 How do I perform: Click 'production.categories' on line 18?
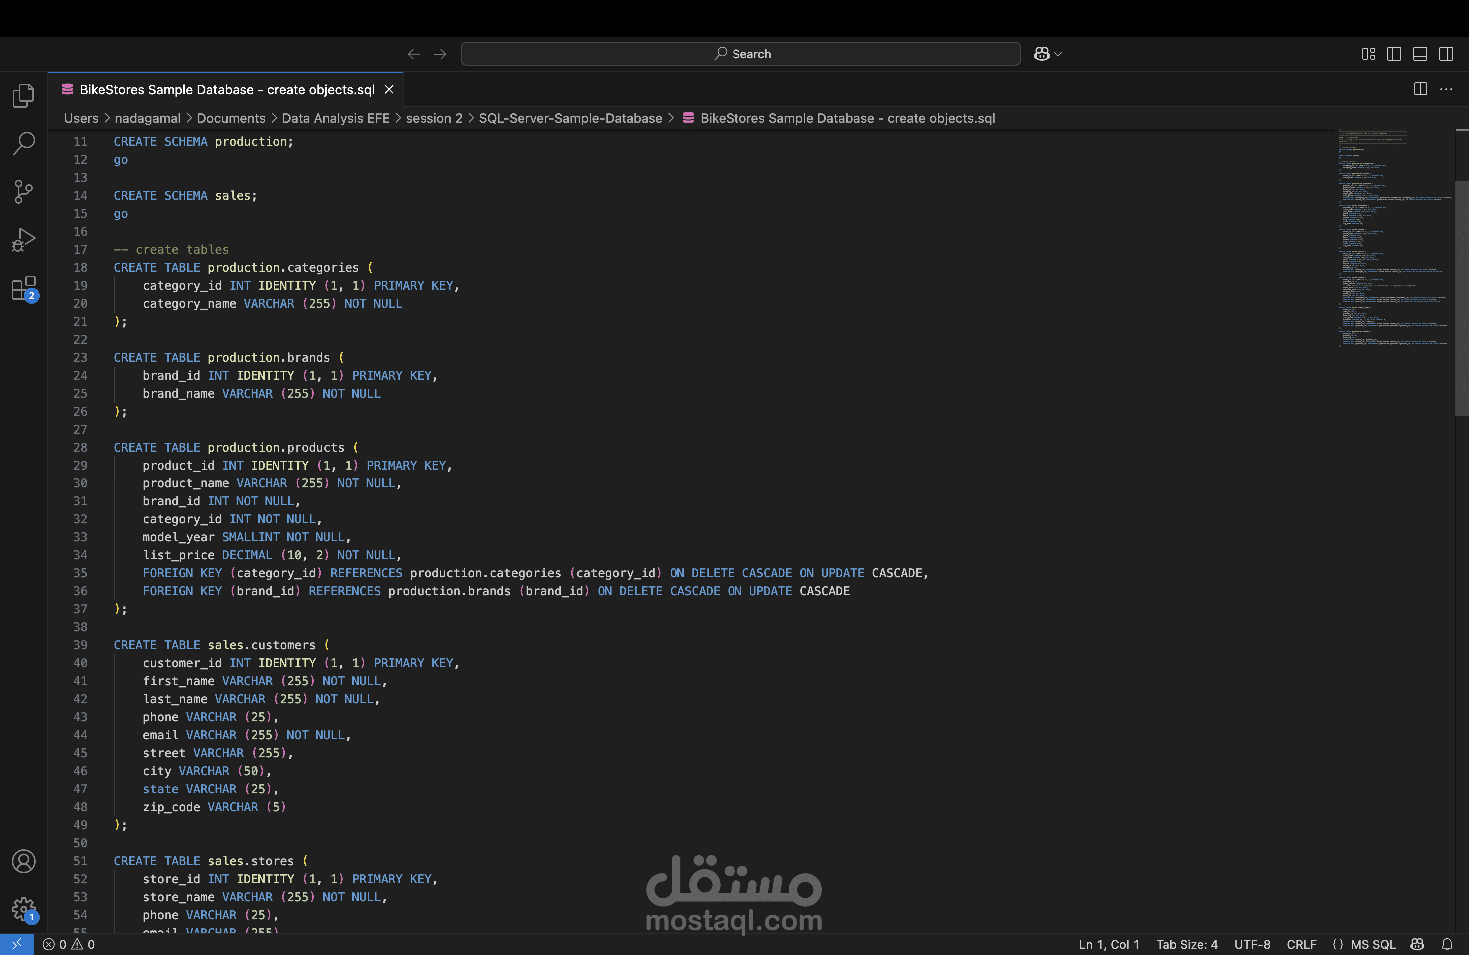tap(283, 267)
